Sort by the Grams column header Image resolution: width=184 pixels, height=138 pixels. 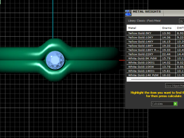click(168, 28)
